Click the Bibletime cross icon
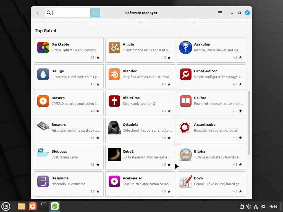 click(114, 101)
